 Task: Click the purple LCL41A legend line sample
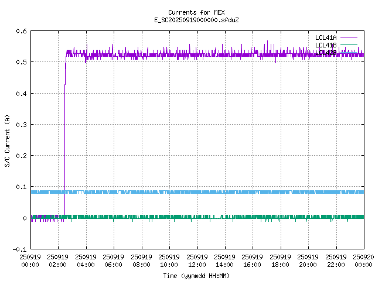point(349,37)
